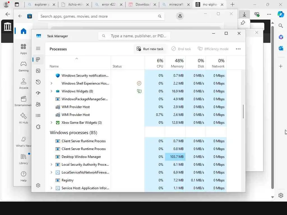Open Microsoft Store AI Hub
The height and width of the screenshot is (215, 287).
[x=24, y=119]
